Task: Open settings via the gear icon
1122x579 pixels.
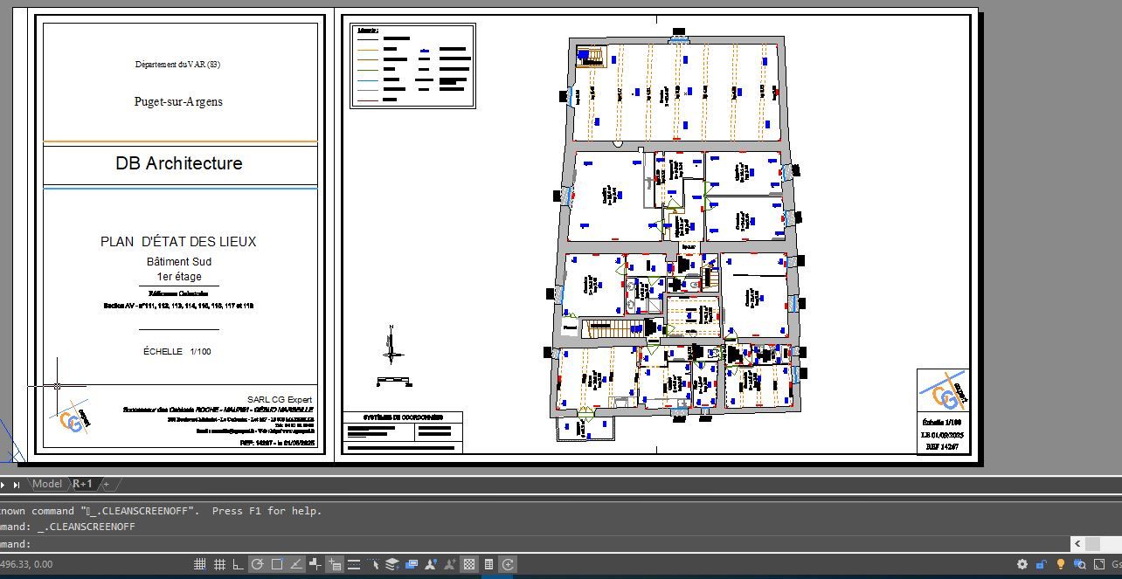Action: tap(1022, 564)
